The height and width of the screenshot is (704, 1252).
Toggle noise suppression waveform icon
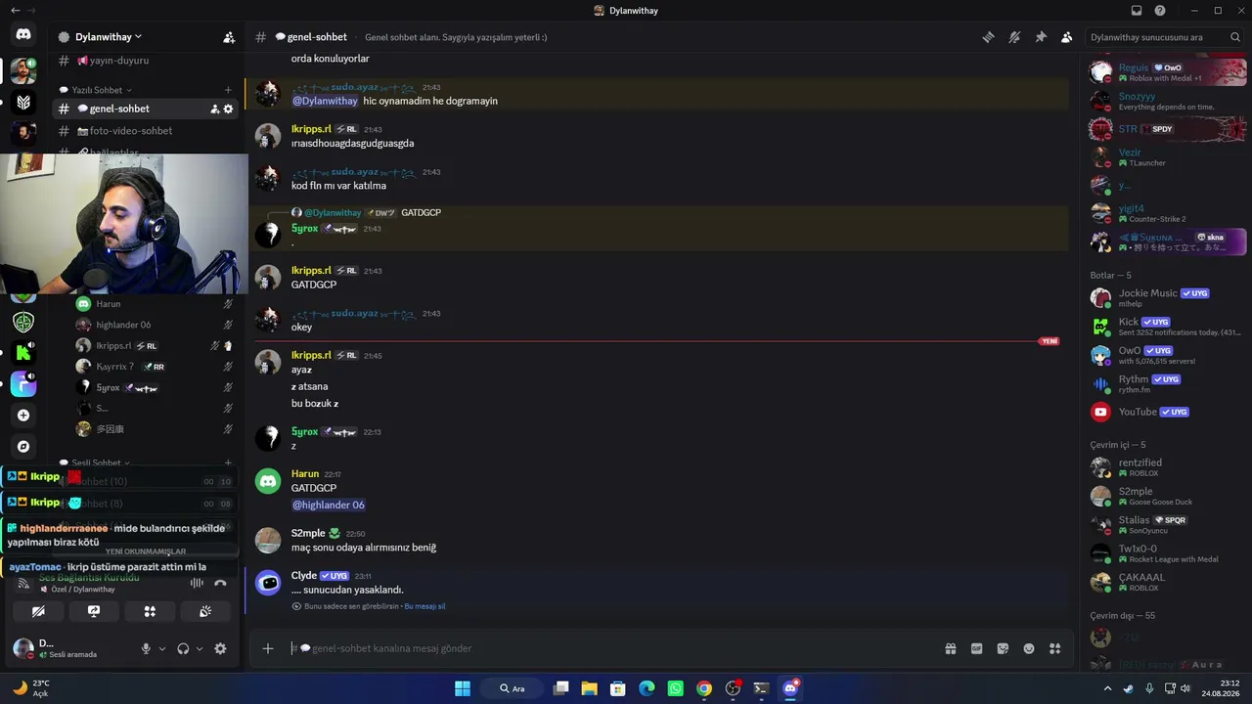(x=197, y=583)
